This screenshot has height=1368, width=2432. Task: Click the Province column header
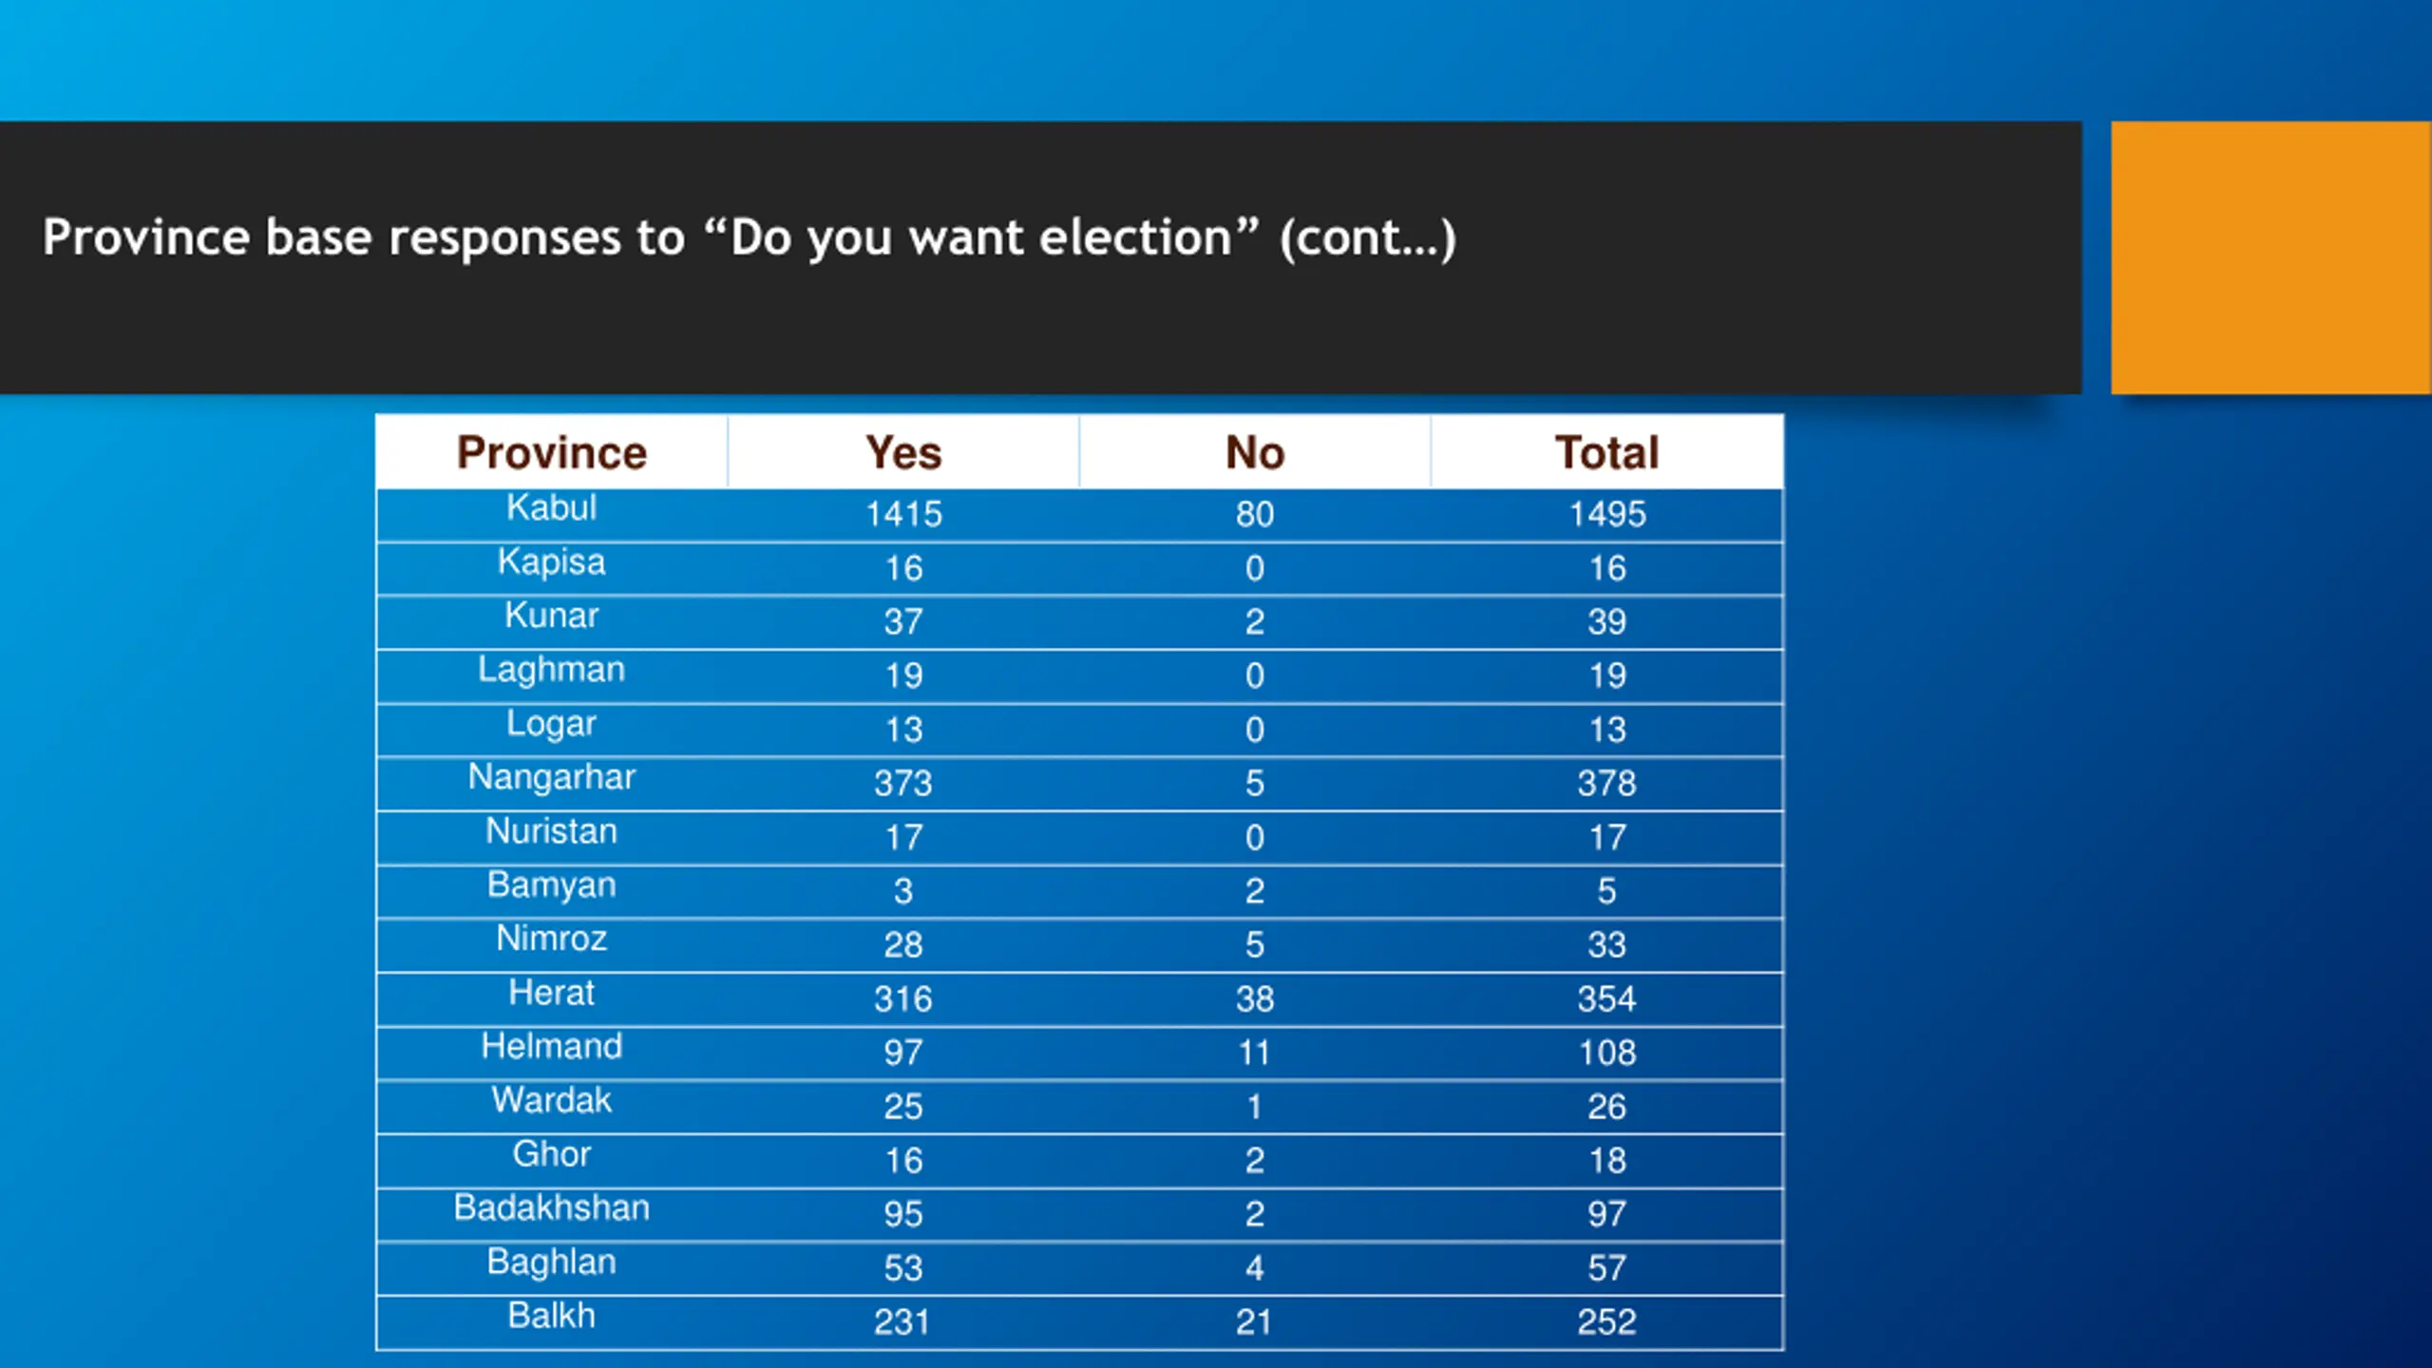(x=552, y=452)
